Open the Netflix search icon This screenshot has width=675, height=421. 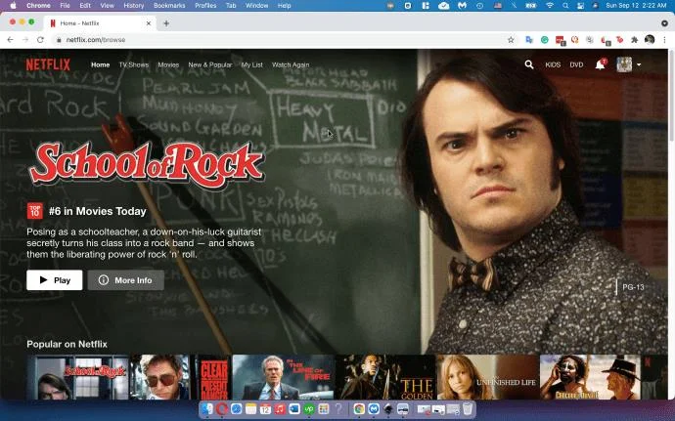coord(529,64)
